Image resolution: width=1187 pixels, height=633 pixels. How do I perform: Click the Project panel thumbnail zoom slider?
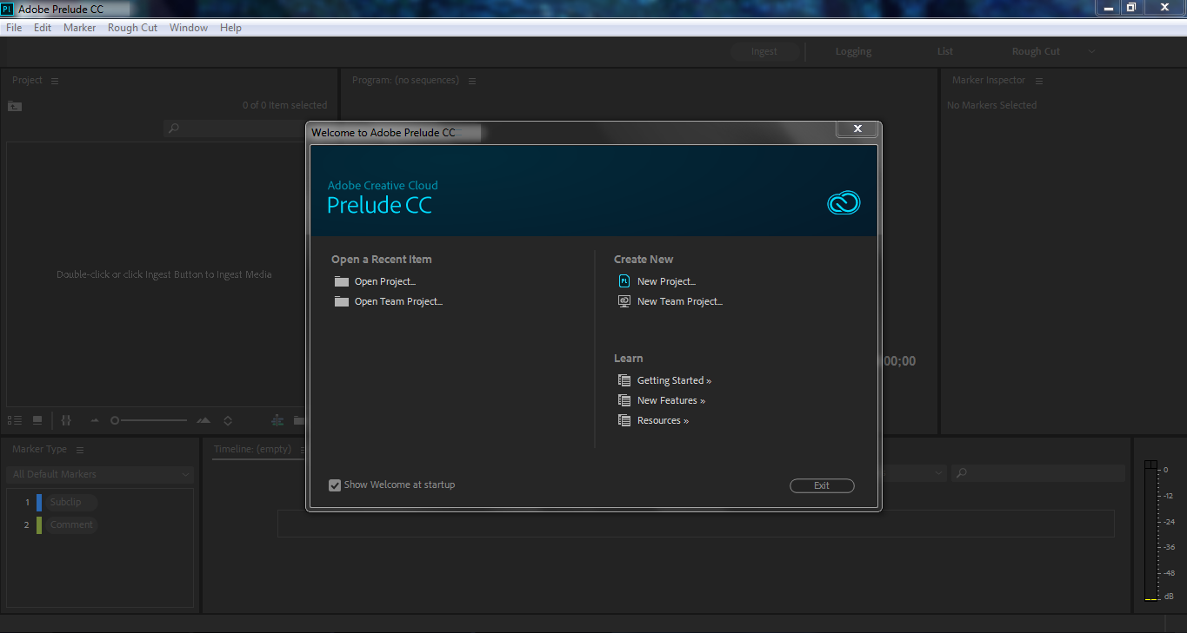coord(149,420)
